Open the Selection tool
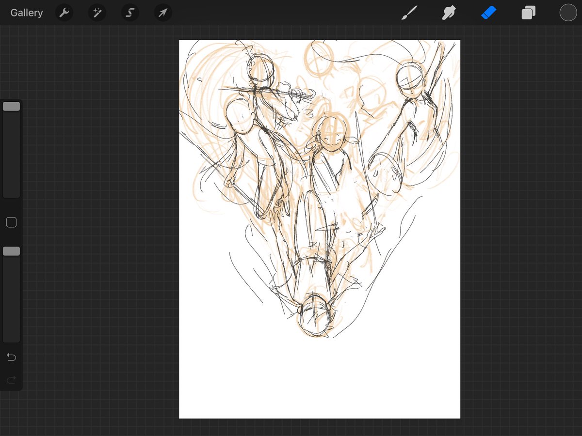Viewport: 582px width, 436px height. click(x=129, y=13)
